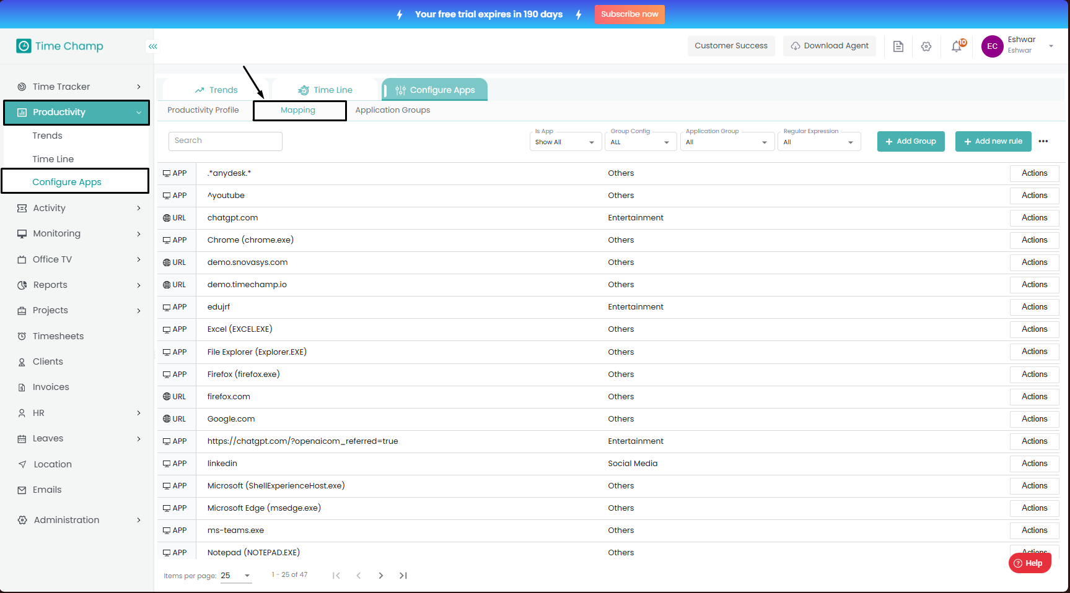Image resolution: width=1070 pixels, height=593 pixels.
Task: Open the Application Group filter dropdown
Action: pyautogui.click(x=727, y=142)
